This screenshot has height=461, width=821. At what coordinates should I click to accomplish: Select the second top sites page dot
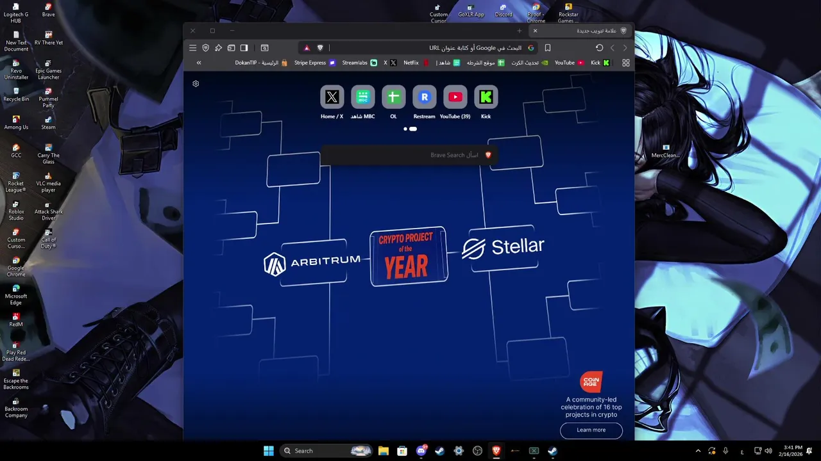pos(413,129)
